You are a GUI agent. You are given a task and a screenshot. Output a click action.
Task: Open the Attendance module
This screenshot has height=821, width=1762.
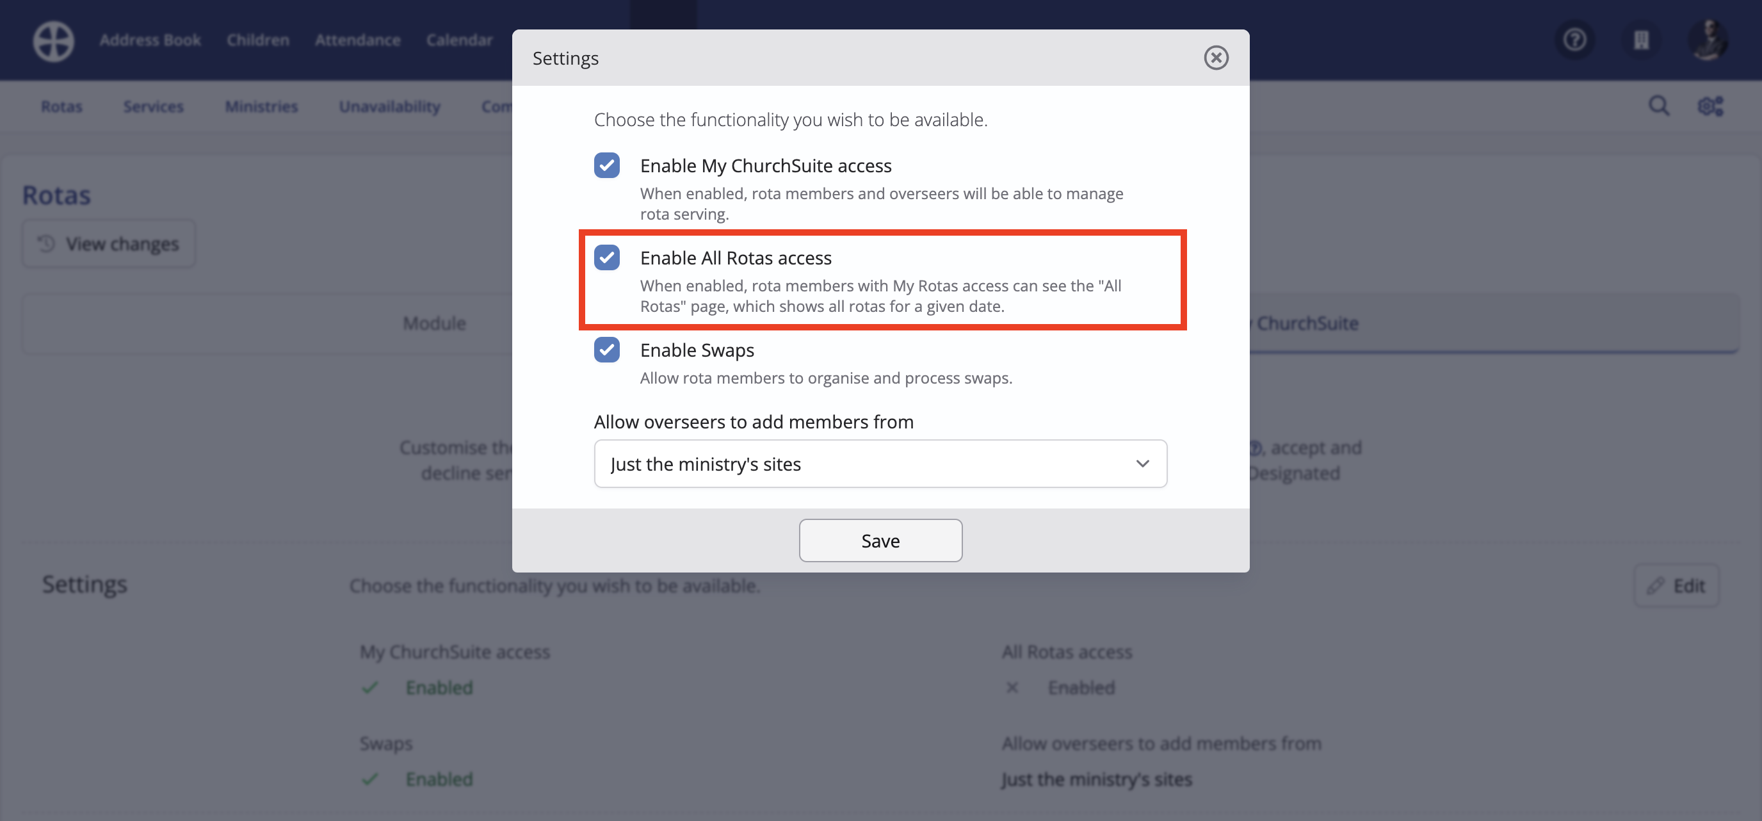[x=358, y=40]
